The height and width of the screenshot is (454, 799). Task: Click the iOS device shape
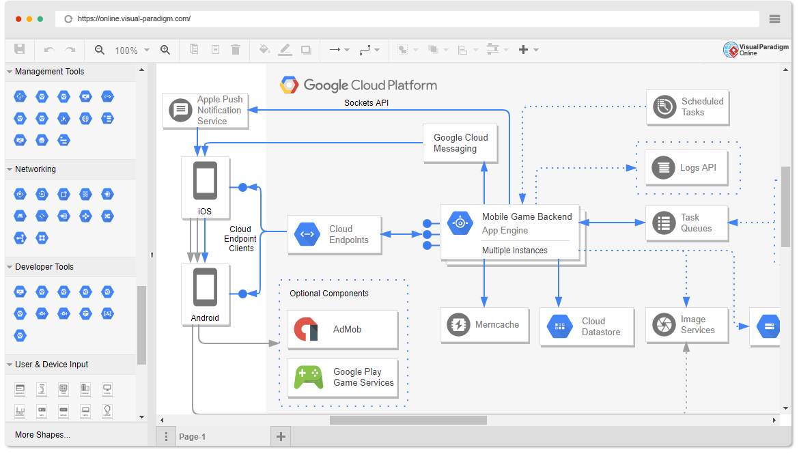pos(206,188)
